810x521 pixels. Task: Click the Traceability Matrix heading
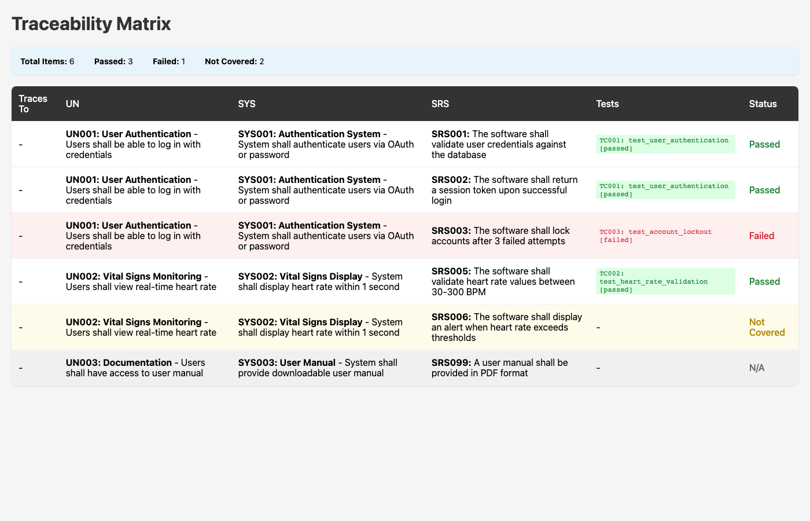point(91,24)
